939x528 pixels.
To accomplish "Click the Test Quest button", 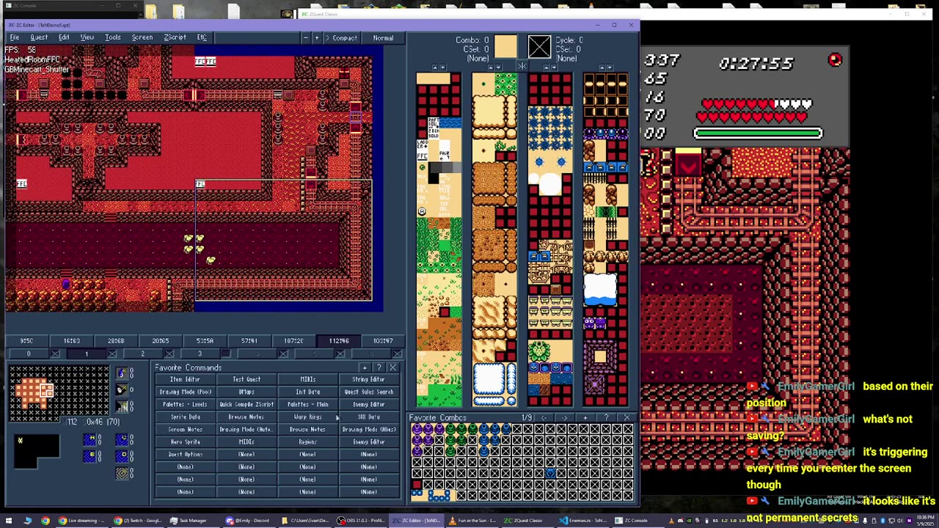I will [246, 379].
